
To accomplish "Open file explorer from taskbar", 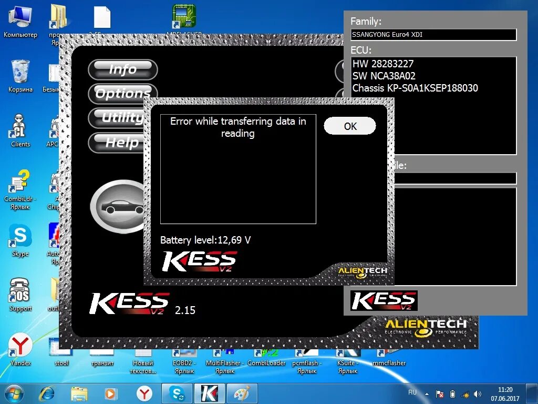I will (x=79, y=393).
